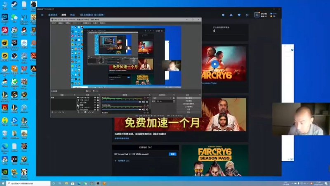Open the Ubisoft Connect hamburger menu
Screen dimensions: 330x186
(x=42, y=15)
